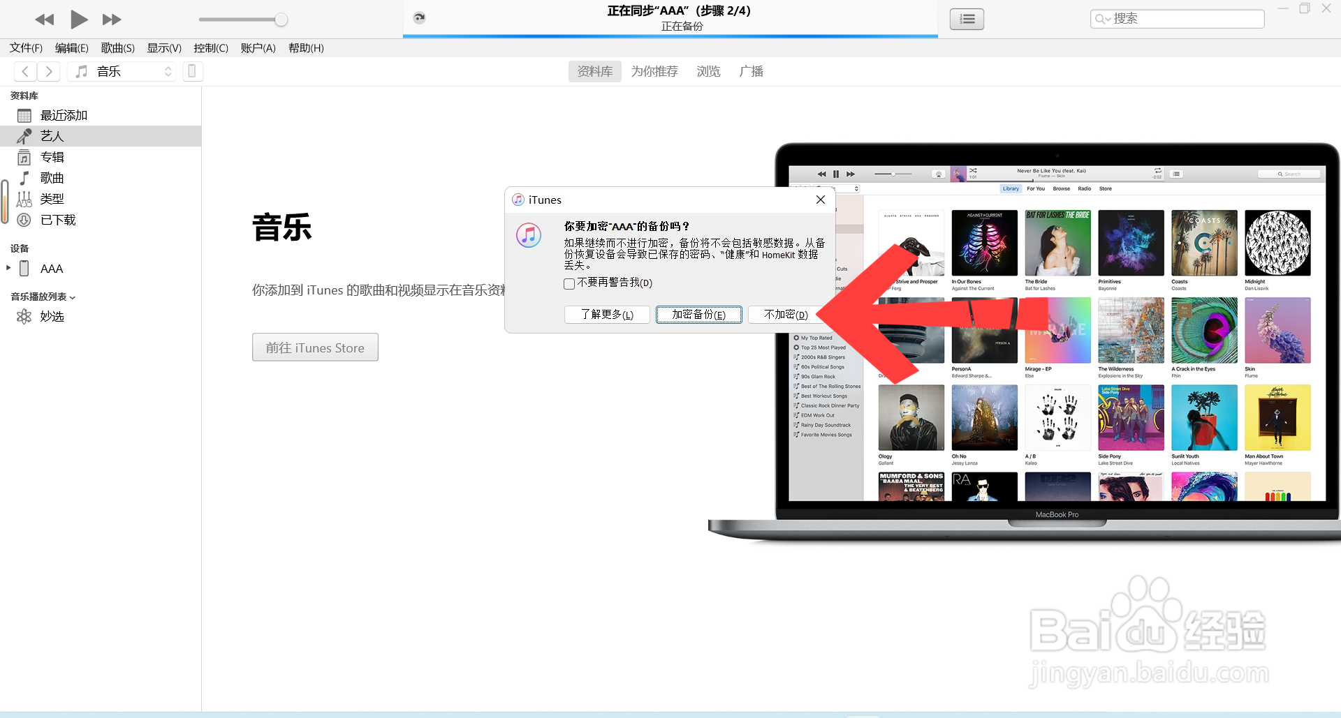Open the 账户(A) menu

point(258,48)
